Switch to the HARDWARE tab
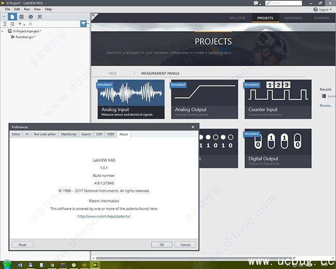Viewport: 336px width, 269px height. click(x=294, y=18)
